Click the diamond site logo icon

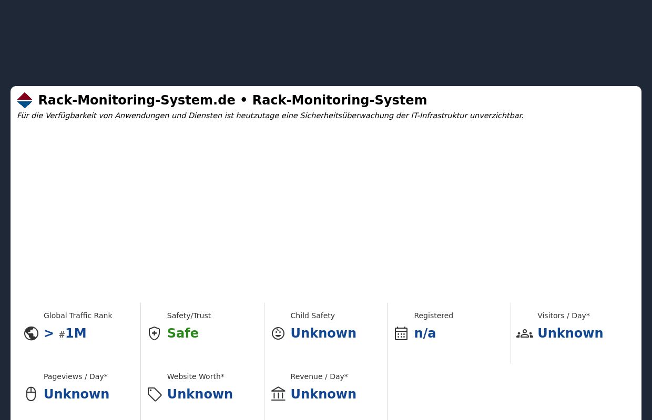[x=25, y=100]
